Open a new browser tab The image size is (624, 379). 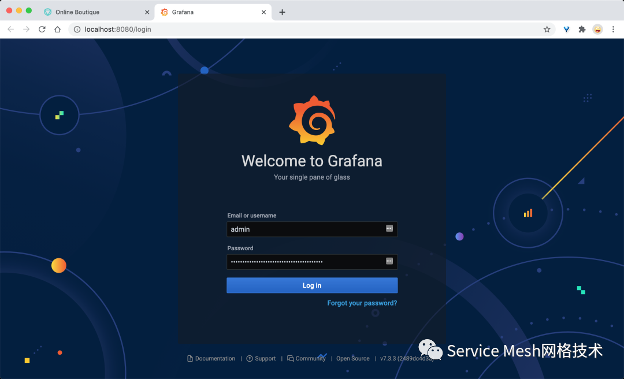pos(282,12)
